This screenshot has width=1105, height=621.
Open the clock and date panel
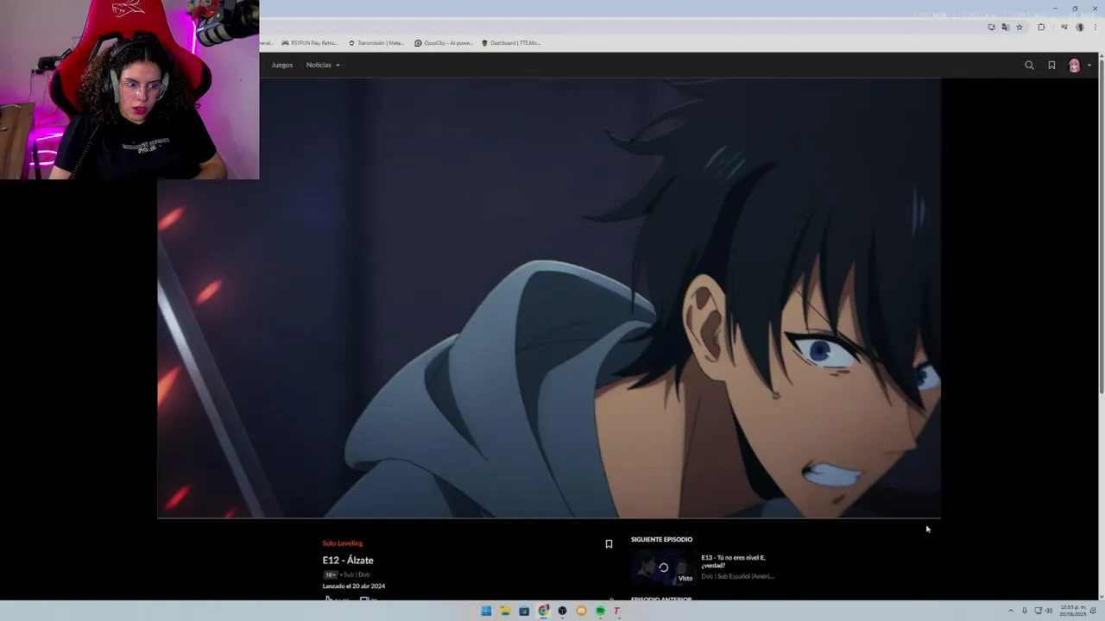pos(1075,611)
